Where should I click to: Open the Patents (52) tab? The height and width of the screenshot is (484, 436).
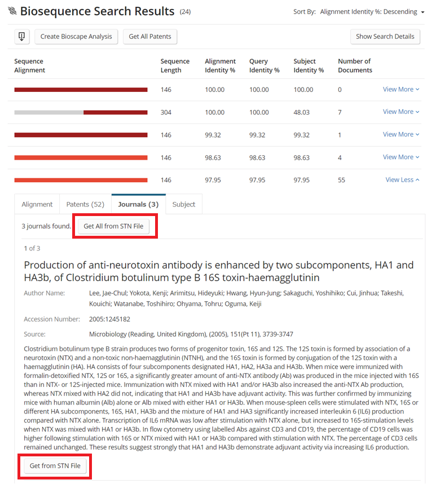85,204
